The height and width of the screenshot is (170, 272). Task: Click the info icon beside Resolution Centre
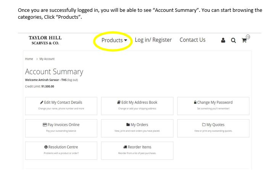pos(46,147)
